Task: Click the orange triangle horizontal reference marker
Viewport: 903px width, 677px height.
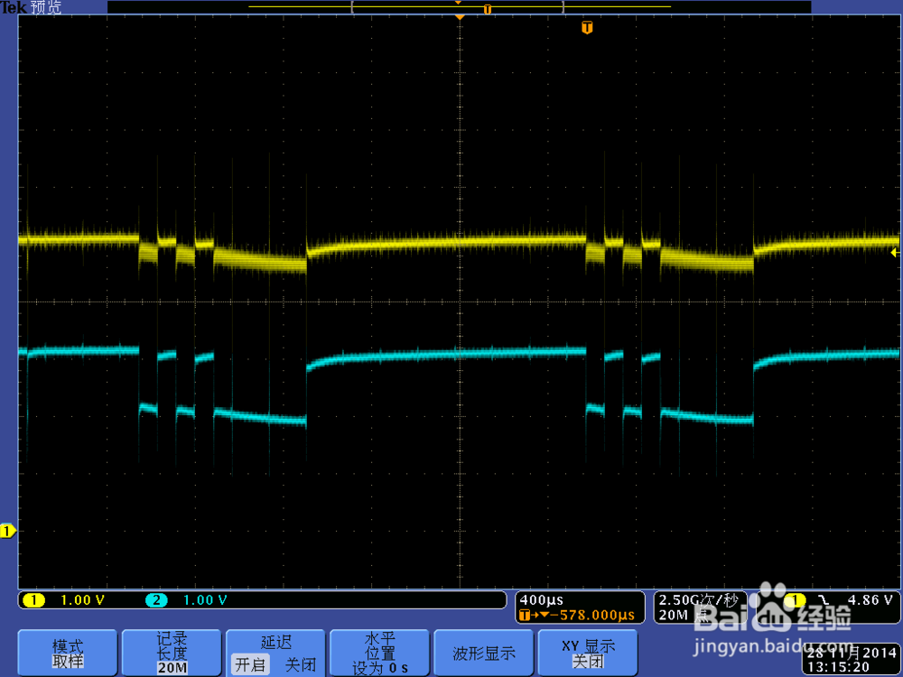Action: pyautogui.click(x=460, y=18)
